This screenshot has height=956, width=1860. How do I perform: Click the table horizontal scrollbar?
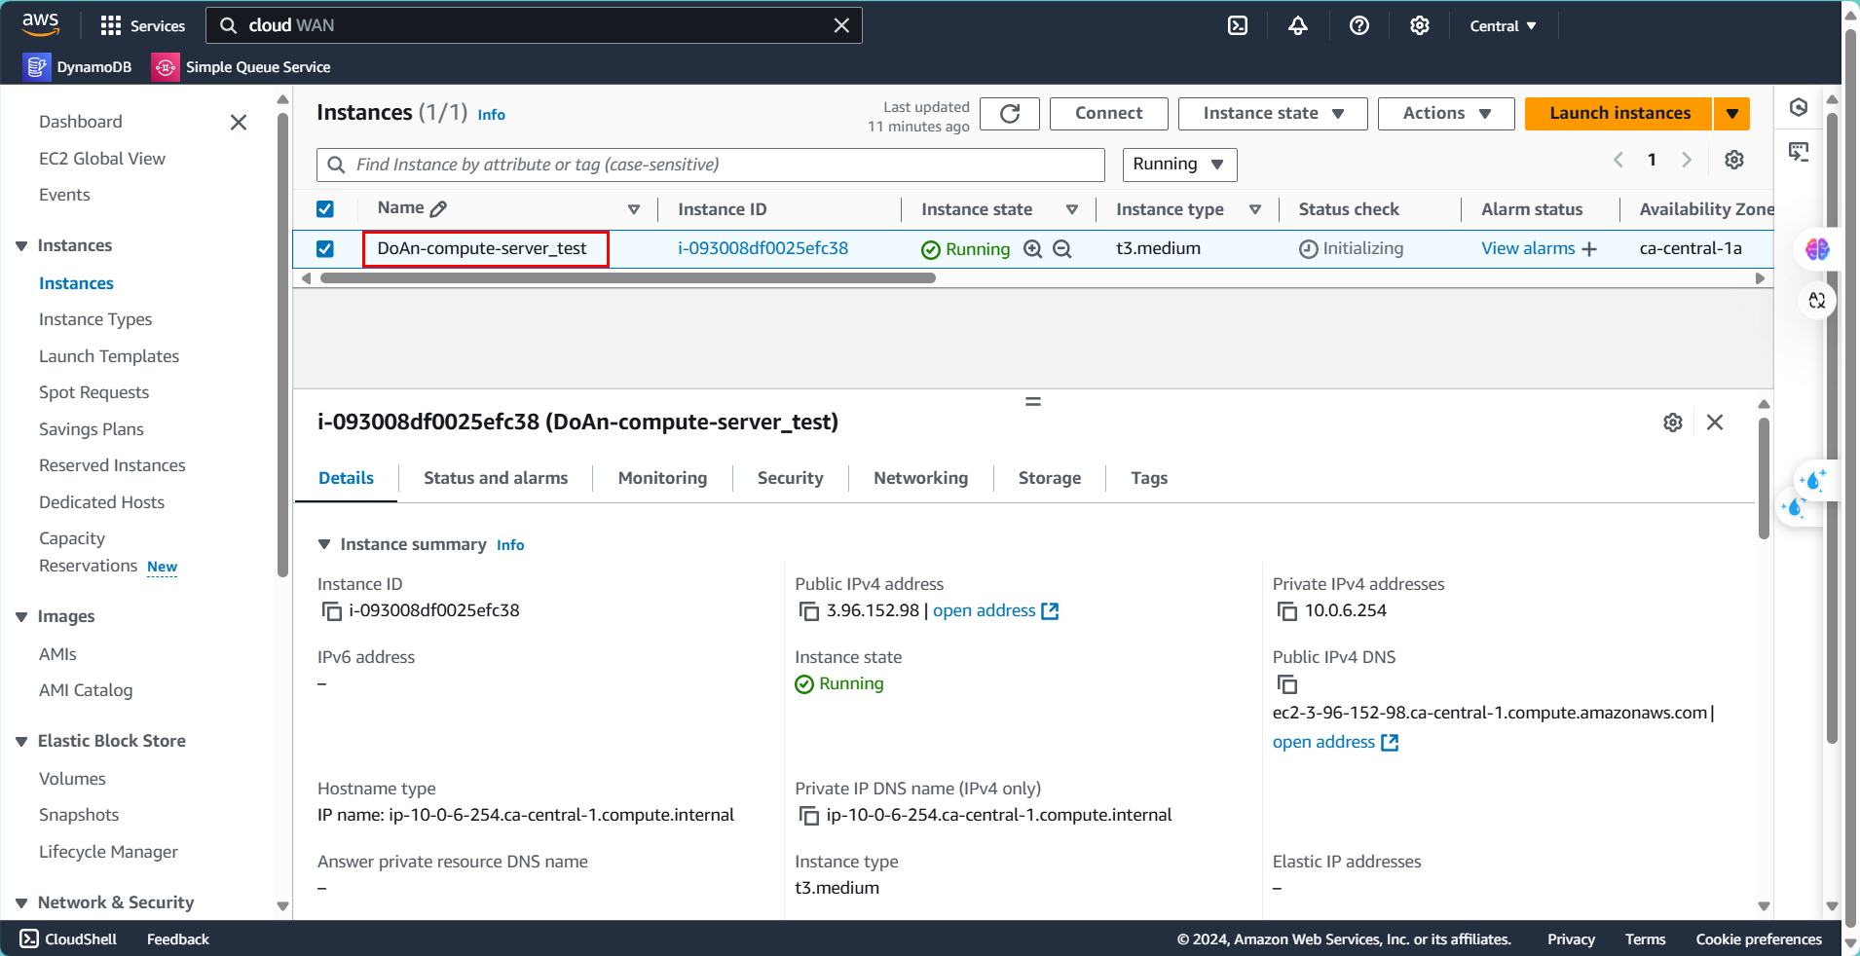click(628, 278)
